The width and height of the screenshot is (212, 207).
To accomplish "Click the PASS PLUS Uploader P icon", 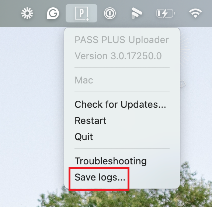I will click(x=81, y=13).
